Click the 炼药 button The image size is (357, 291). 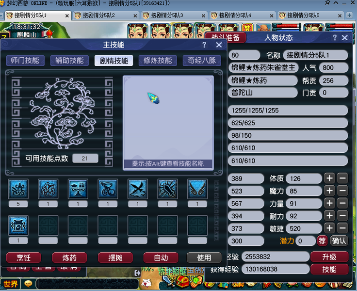point(69,258)
